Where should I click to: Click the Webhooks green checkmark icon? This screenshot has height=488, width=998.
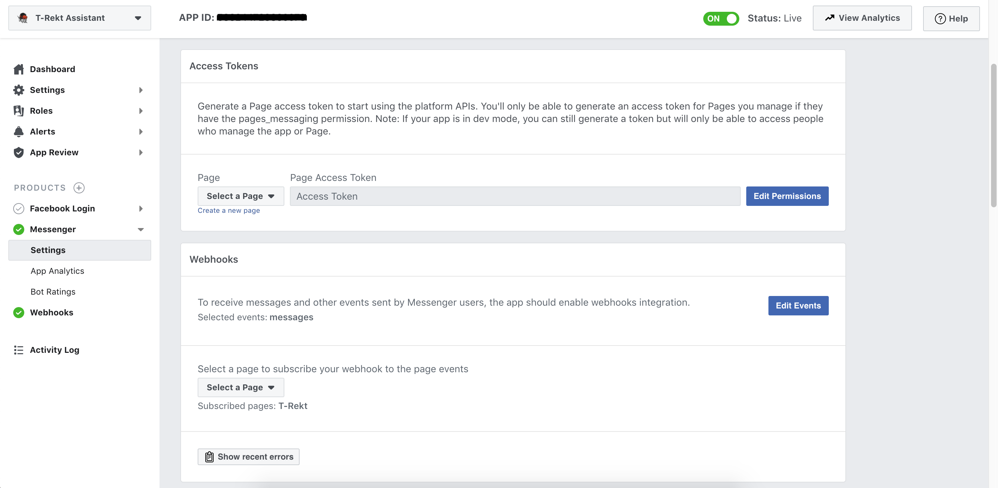[x=19, y=313]
